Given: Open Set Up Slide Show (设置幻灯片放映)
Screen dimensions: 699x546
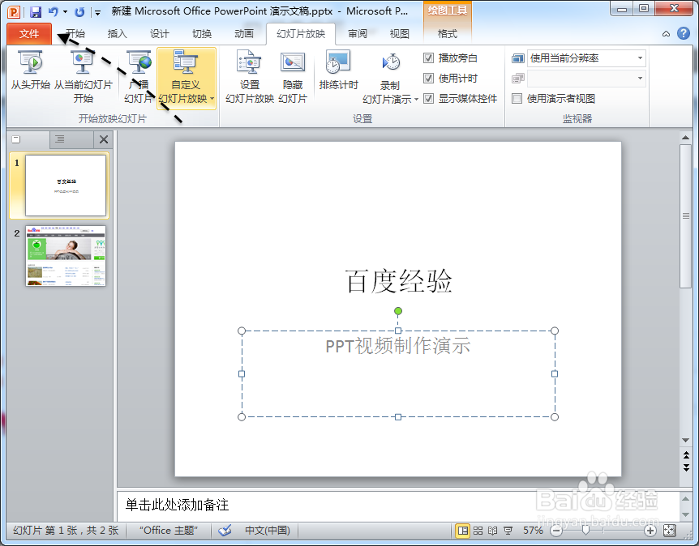Looking at the screenshot, I should (x=249, y=77).
